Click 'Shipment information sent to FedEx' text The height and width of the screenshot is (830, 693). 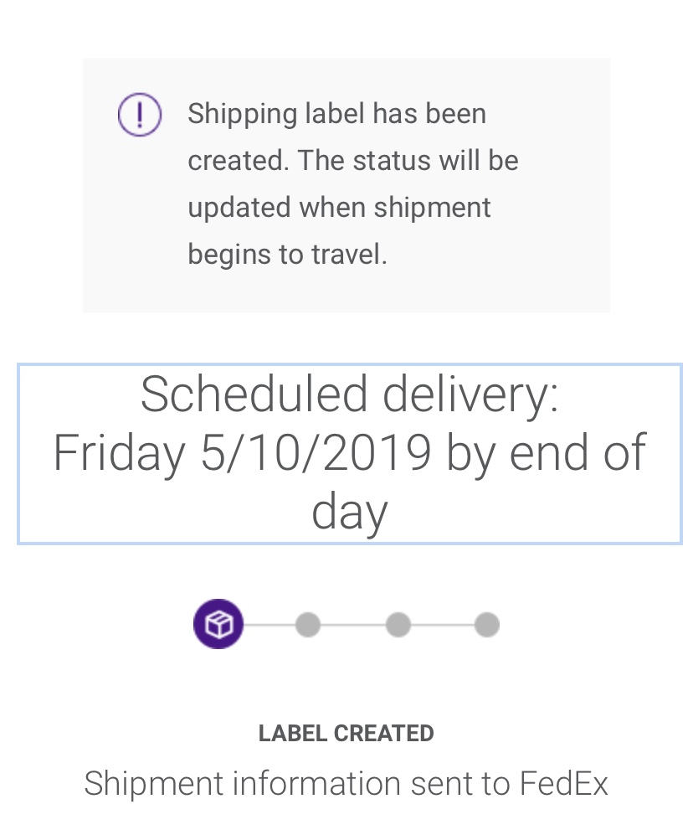[x=346, y=783]
